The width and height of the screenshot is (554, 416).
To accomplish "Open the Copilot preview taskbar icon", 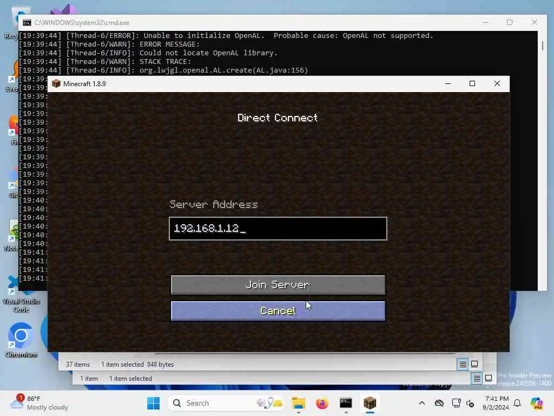I will 537,403.
